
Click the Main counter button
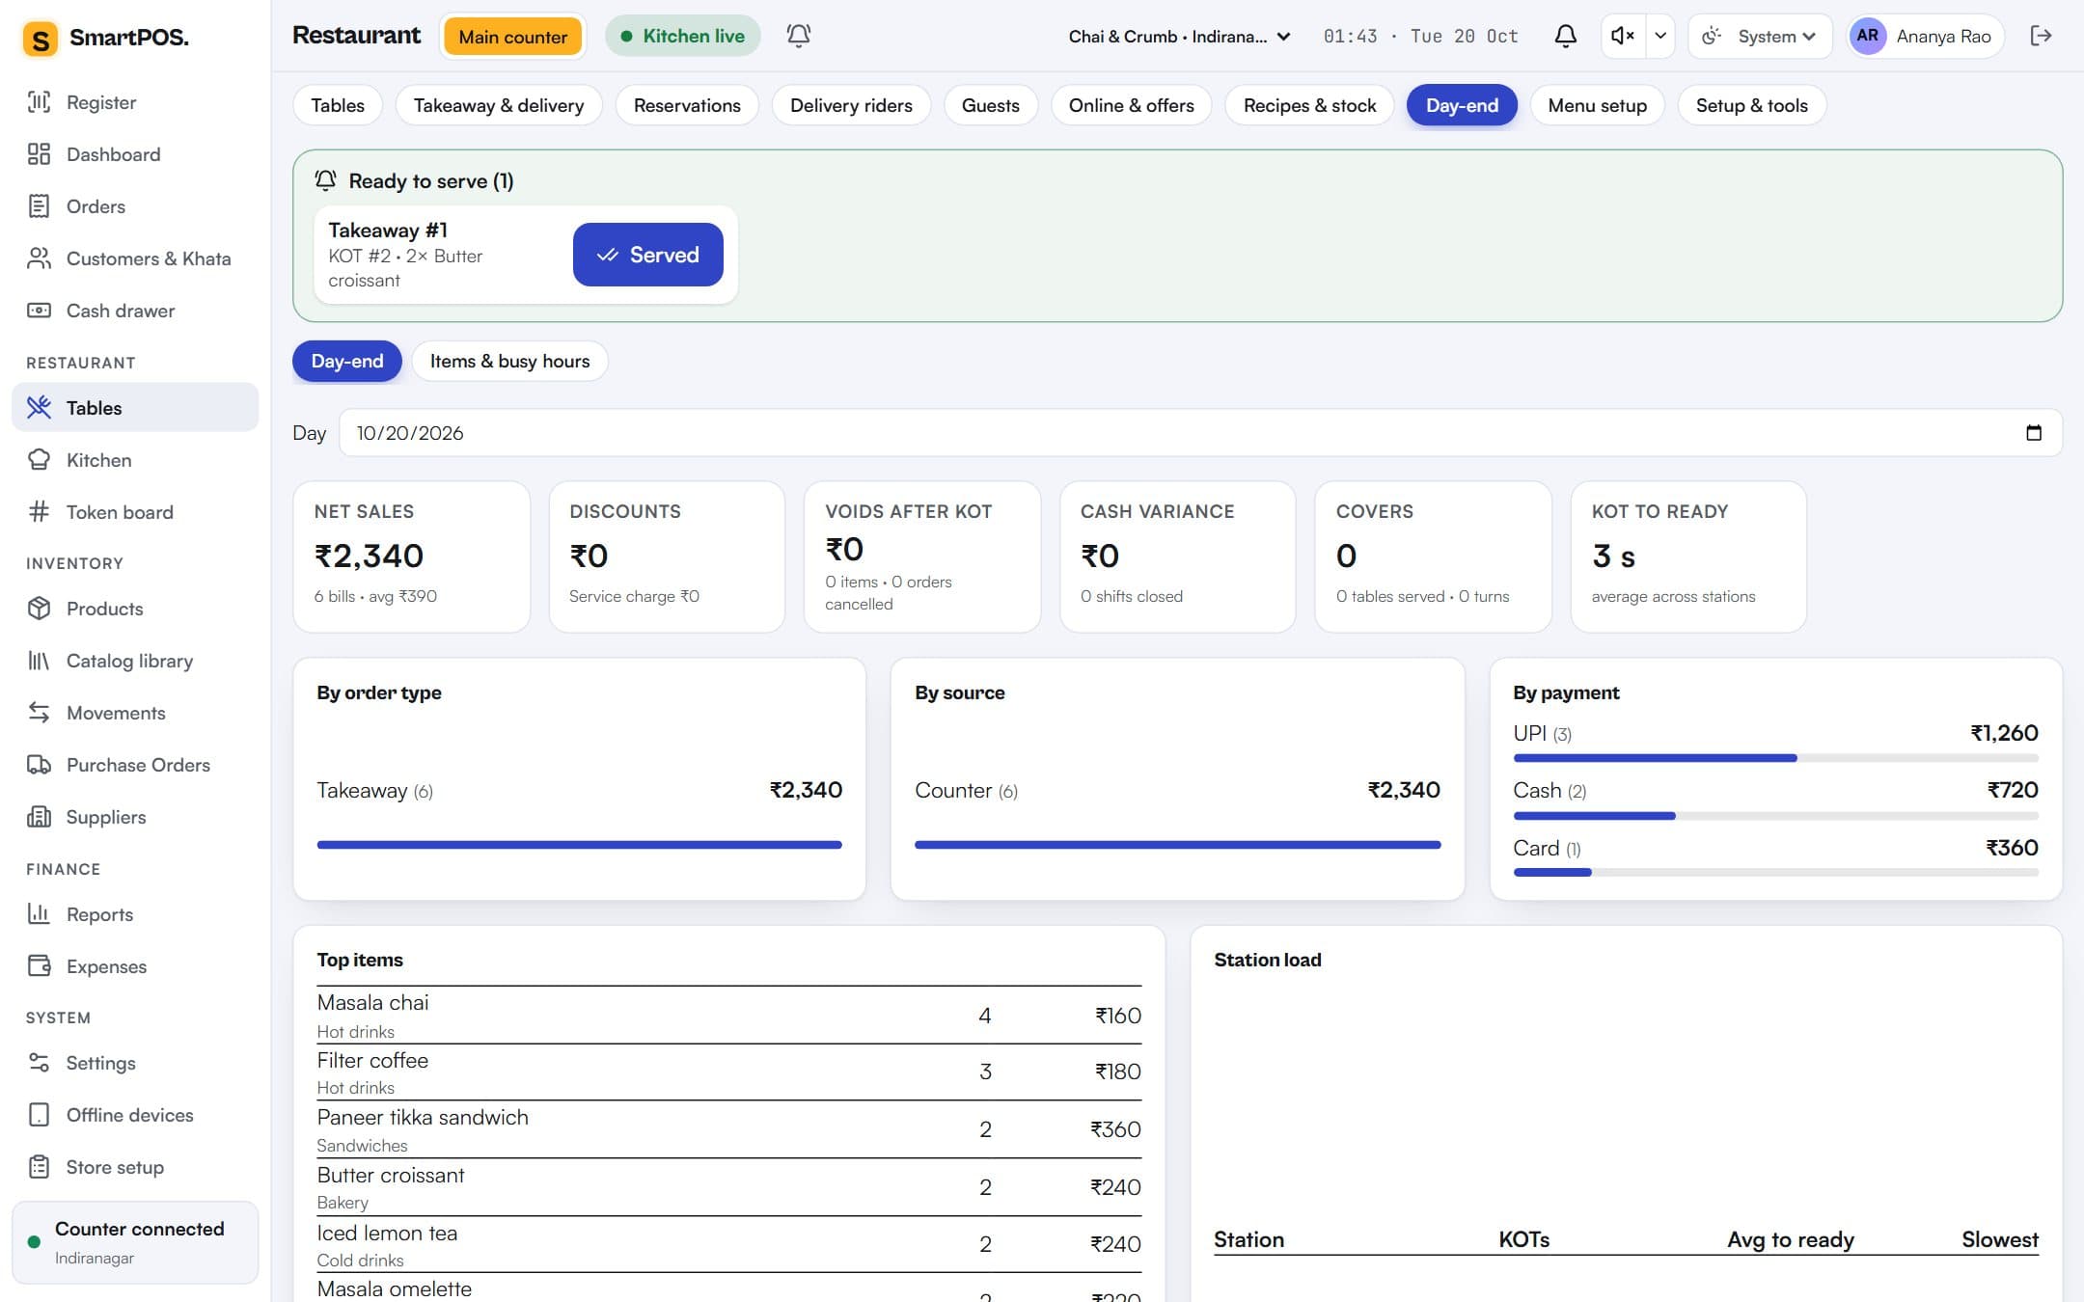tap(513, 37)
